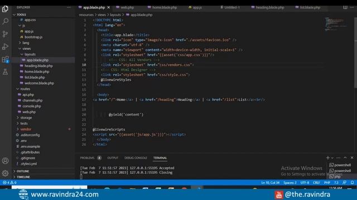Open the Problems panel tab
Screen dimensions: 357x200
click(87, 158)
